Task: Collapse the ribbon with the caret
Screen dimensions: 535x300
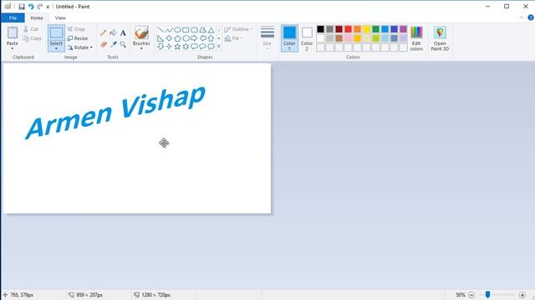Action: click(x=522, y=17)
